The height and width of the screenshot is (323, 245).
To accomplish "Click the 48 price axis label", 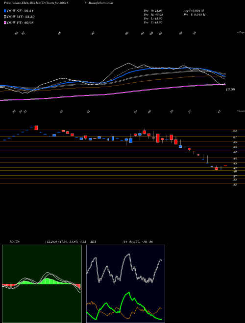I will (x=235, y=159).
